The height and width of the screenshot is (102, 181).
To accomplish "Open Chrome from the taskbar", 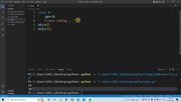I will coord(66,99).
